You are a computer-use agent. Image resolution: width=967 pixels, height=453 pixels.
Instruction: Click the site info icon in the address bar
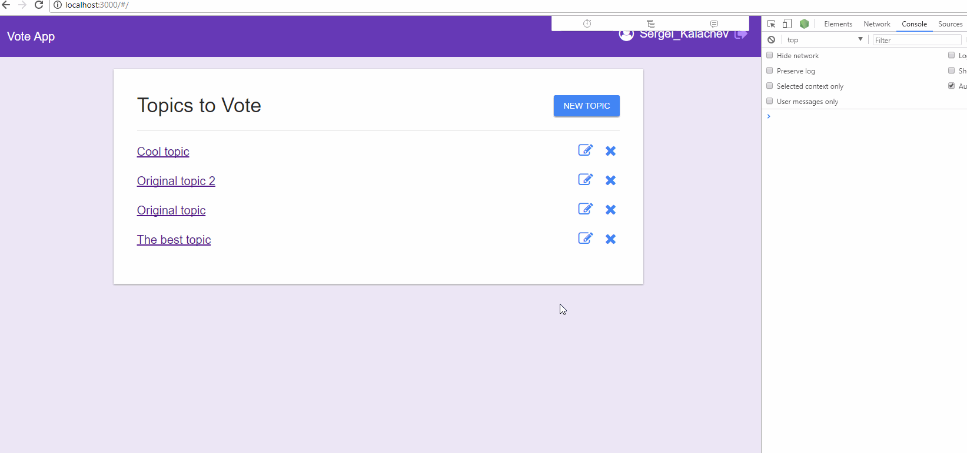point(58,5)
